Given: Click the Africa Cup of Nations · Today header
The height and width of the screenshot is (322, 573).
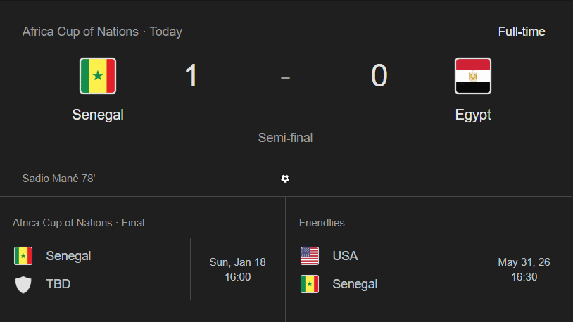Looking at the screenshot, I should [102, 32].
